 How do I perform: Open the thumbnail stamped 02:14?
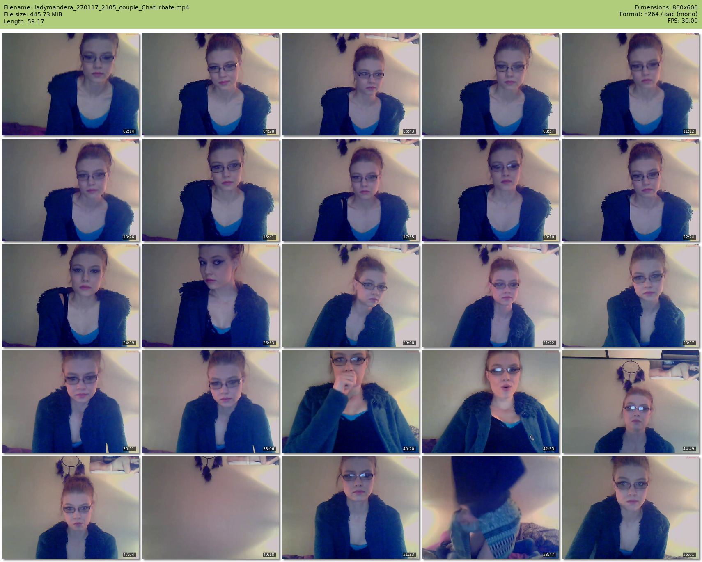click(71, 84)
